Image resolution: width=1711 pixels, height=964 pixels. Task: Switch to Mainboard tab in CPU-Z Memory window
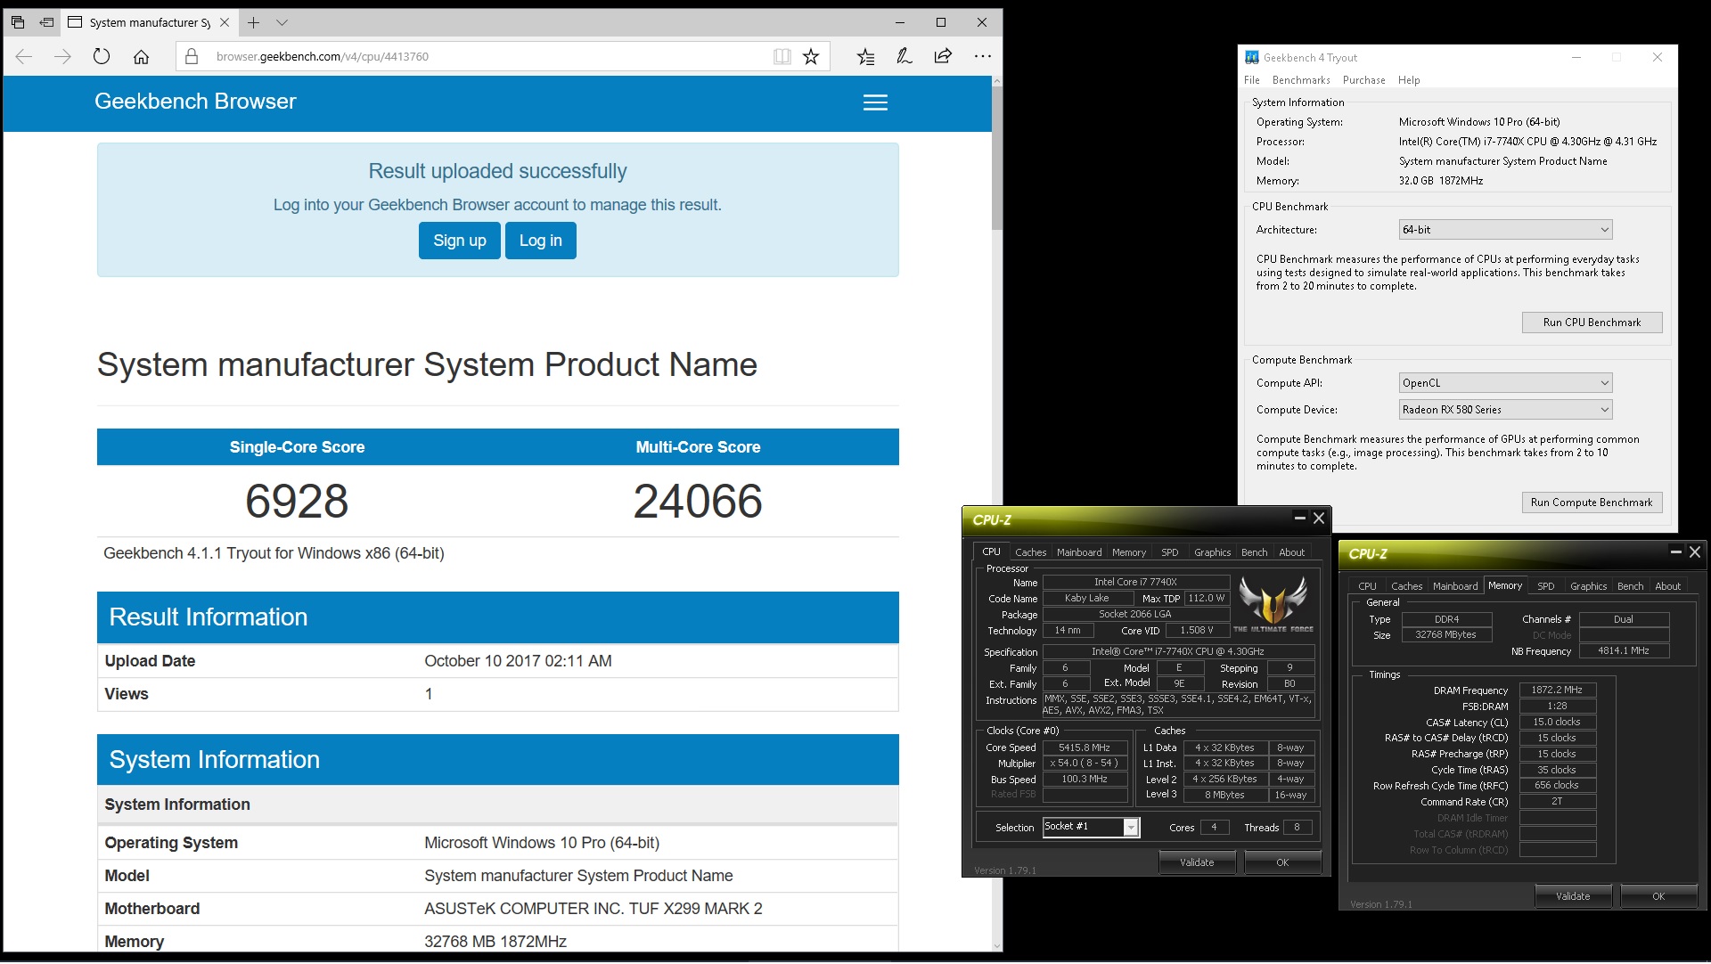[1455, 586]
